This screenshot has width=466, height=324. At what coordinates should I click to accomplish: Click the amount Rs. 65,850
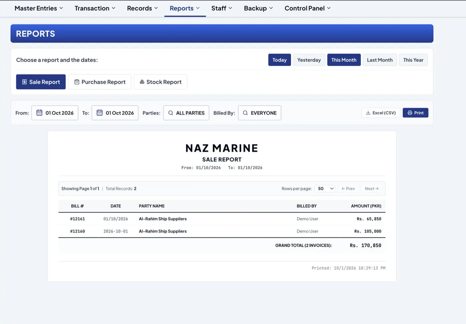369,219
